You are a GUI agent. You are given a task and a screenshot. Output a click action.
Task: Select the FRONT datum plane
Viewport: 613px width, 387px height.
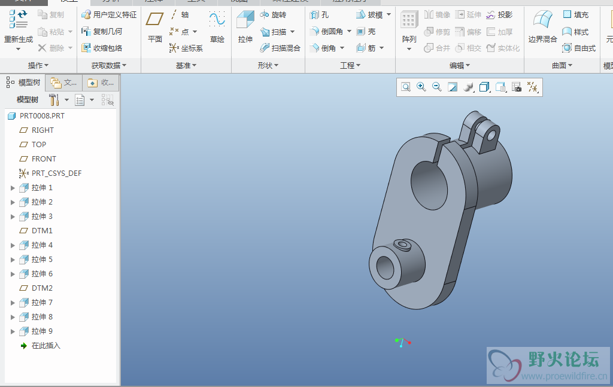(38, 159)
